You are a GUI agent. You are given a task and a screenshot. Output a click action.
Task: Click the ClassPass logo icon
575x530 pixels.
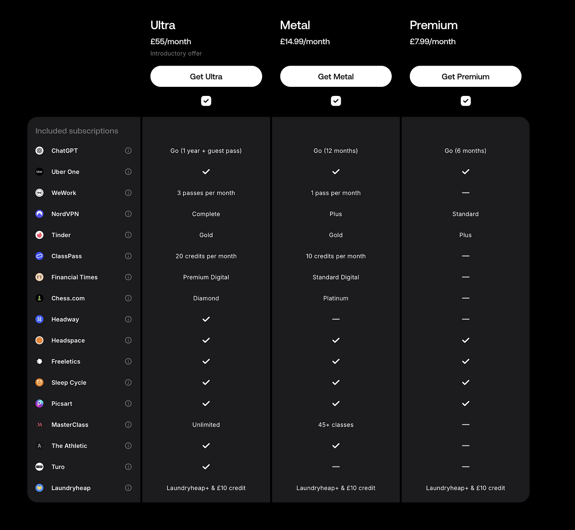coord(39,256)
